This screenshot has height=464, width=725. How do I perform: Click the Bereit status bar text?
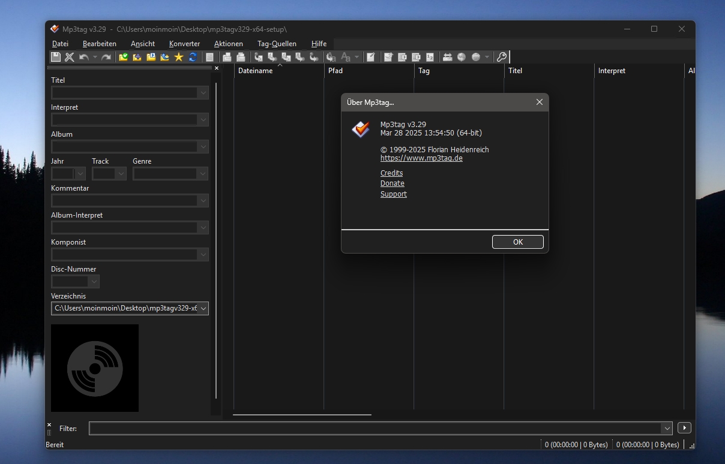coord(55,445)
